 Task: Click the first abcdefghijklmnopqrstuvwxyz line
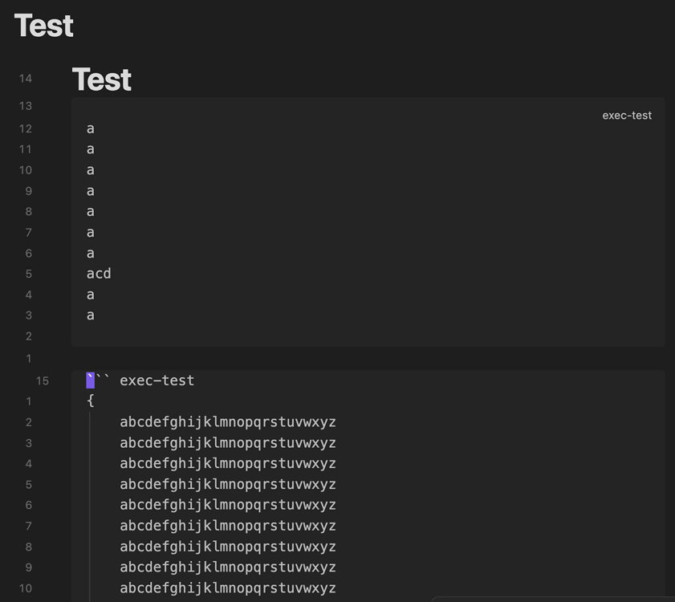click(x=228, y=422)
